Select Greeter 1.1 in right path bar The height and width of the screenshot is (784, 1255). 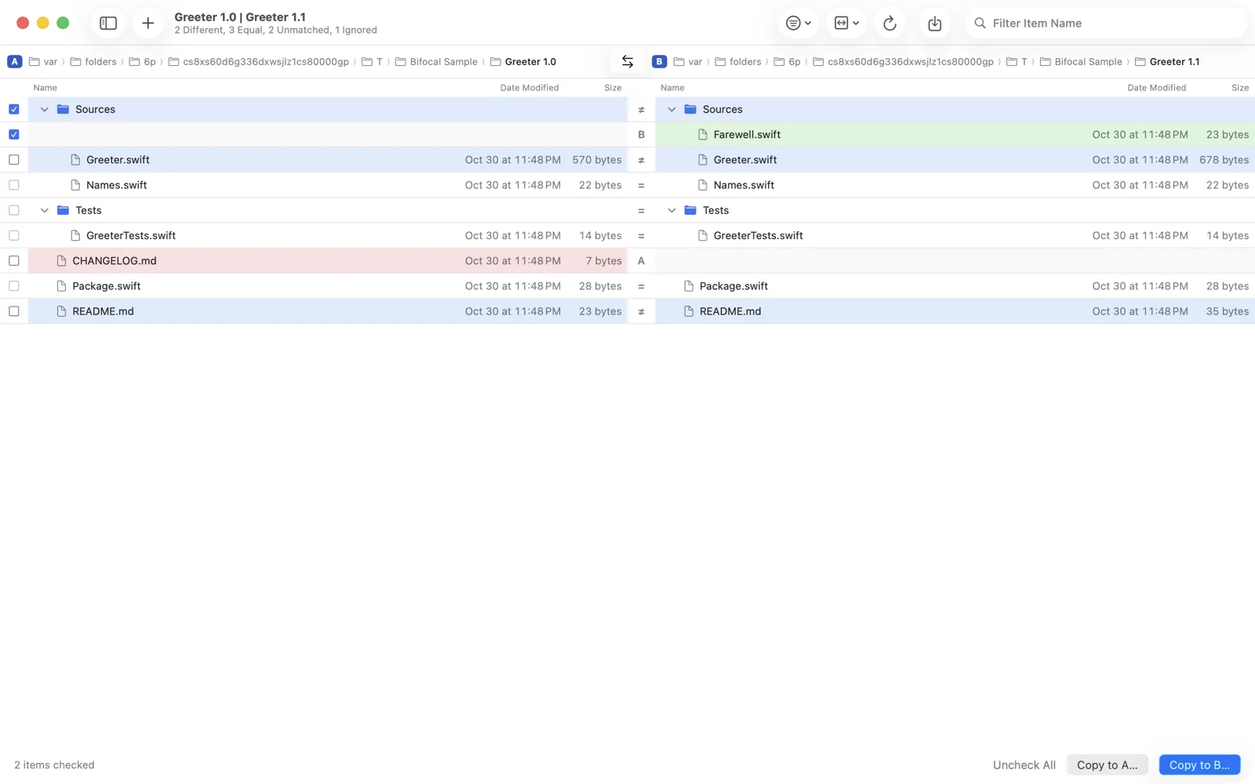coord(1167,61)
